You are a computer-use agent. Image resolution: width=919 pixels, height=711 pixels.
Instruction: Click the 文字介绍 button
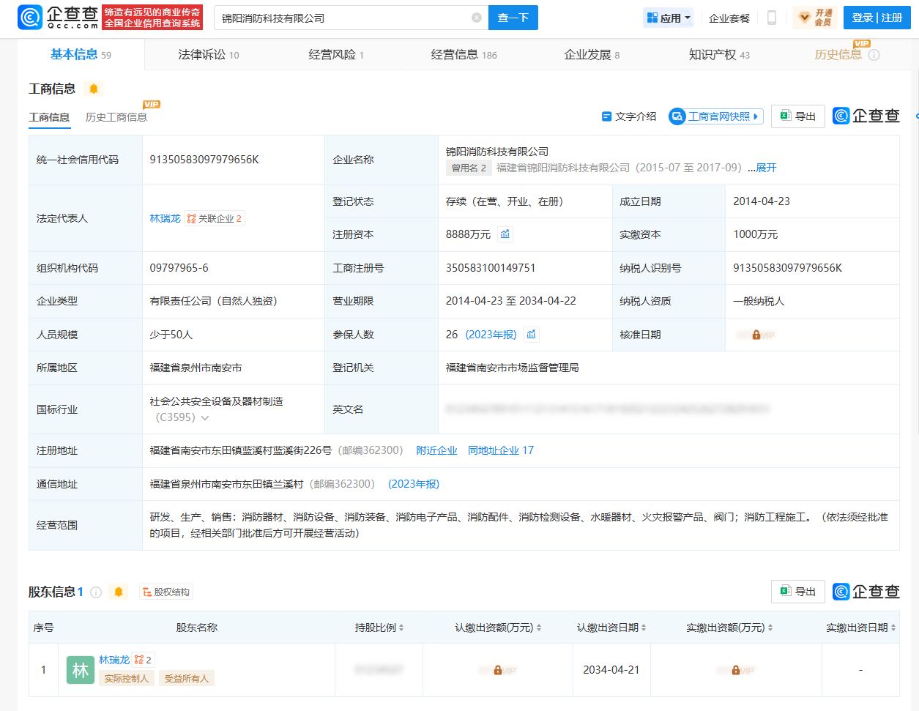(629, 116)
